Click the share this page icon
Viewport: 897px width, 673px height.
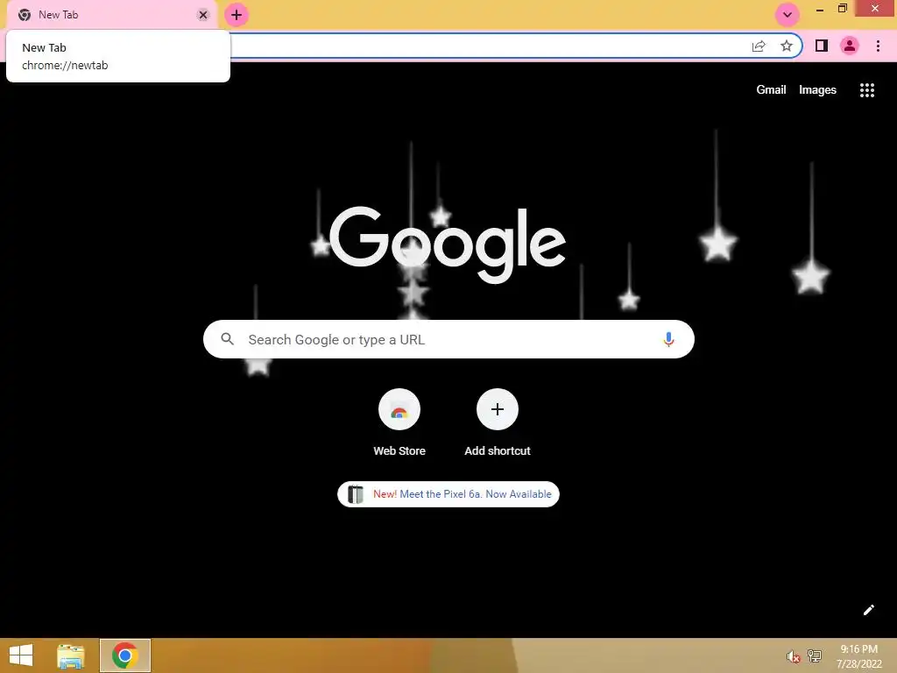click(759, 46)
